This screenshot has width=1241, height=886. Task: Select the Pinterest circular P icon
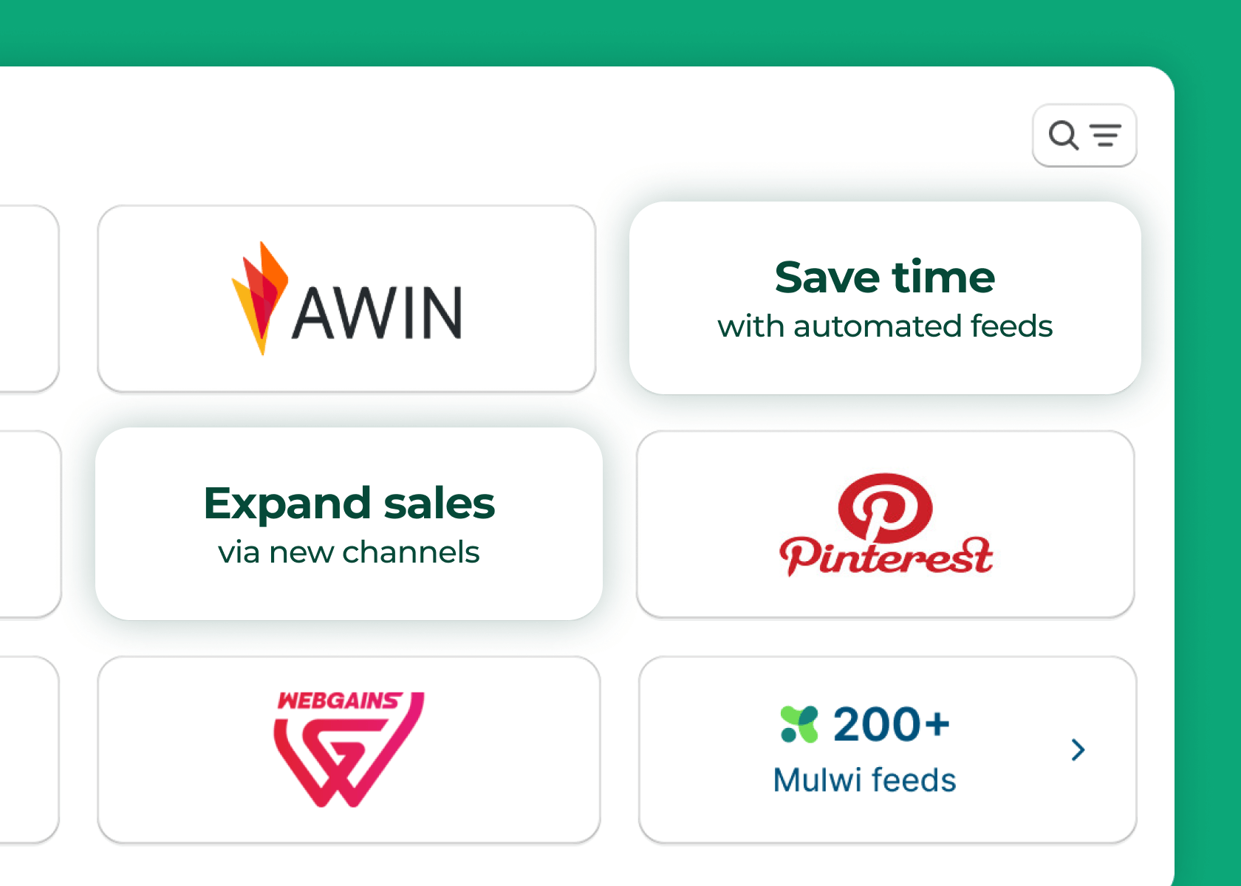(x=885, y=507)
